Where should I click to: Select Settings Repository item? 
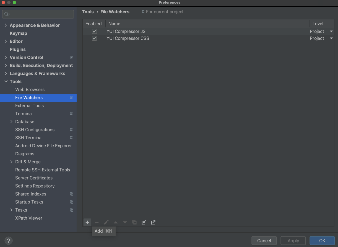point(35,186)
